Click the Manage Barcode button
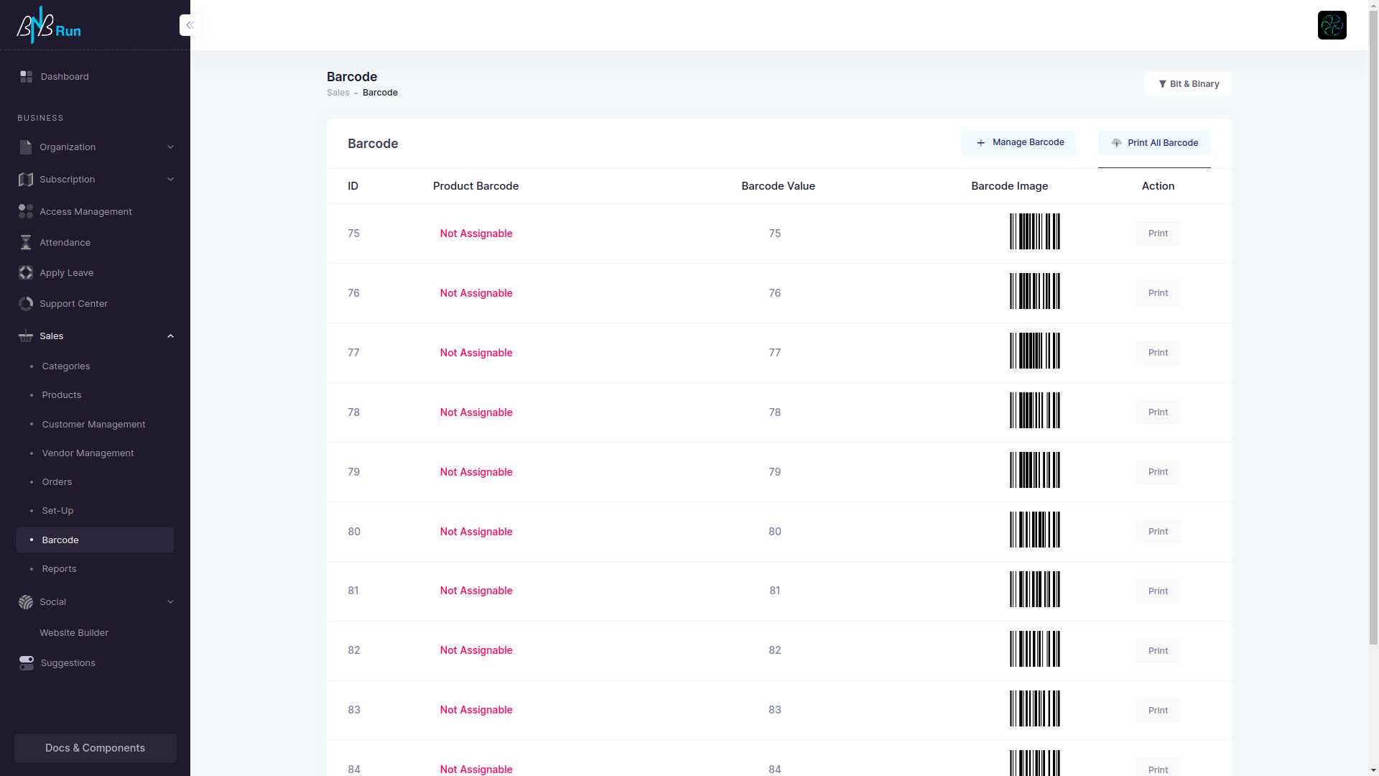This screenshot has height=776, width=1379. tap(1018, 143)
